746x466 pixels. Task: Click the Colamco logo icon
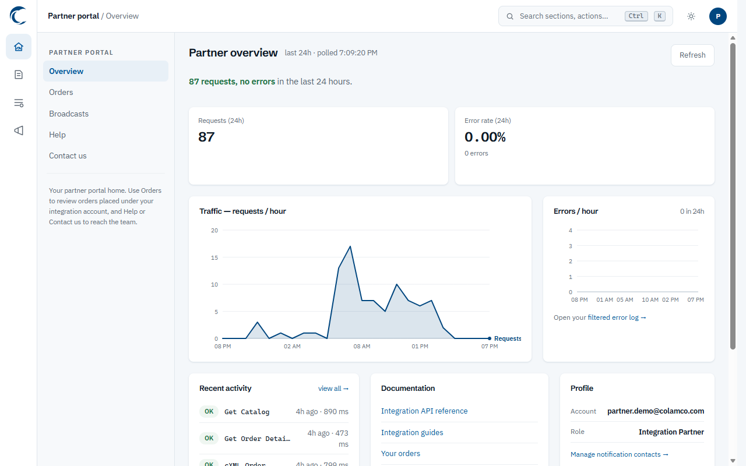click(19, 16)
